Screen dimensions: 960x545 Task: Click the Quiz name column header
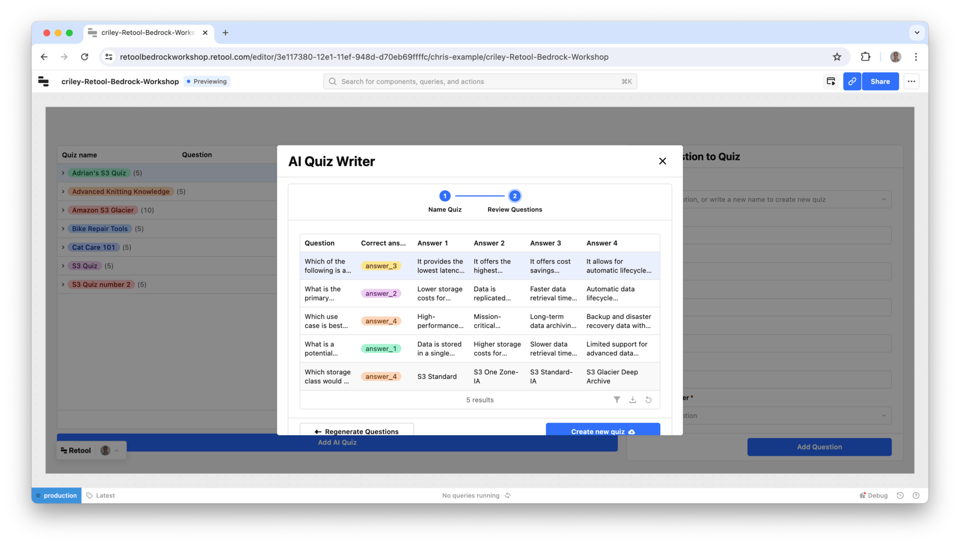(79, 155)
